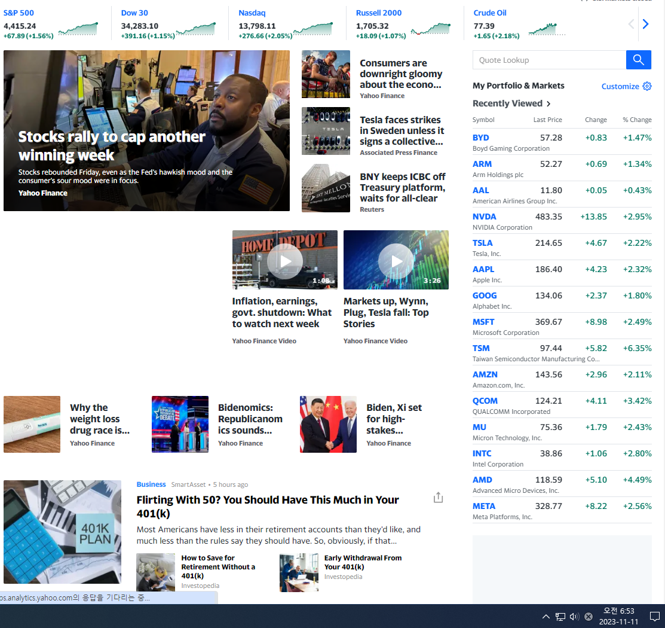This screenshot has height=628, width=665.
Task: Open the Russell 2000 index link
Action: coord(379,13)
